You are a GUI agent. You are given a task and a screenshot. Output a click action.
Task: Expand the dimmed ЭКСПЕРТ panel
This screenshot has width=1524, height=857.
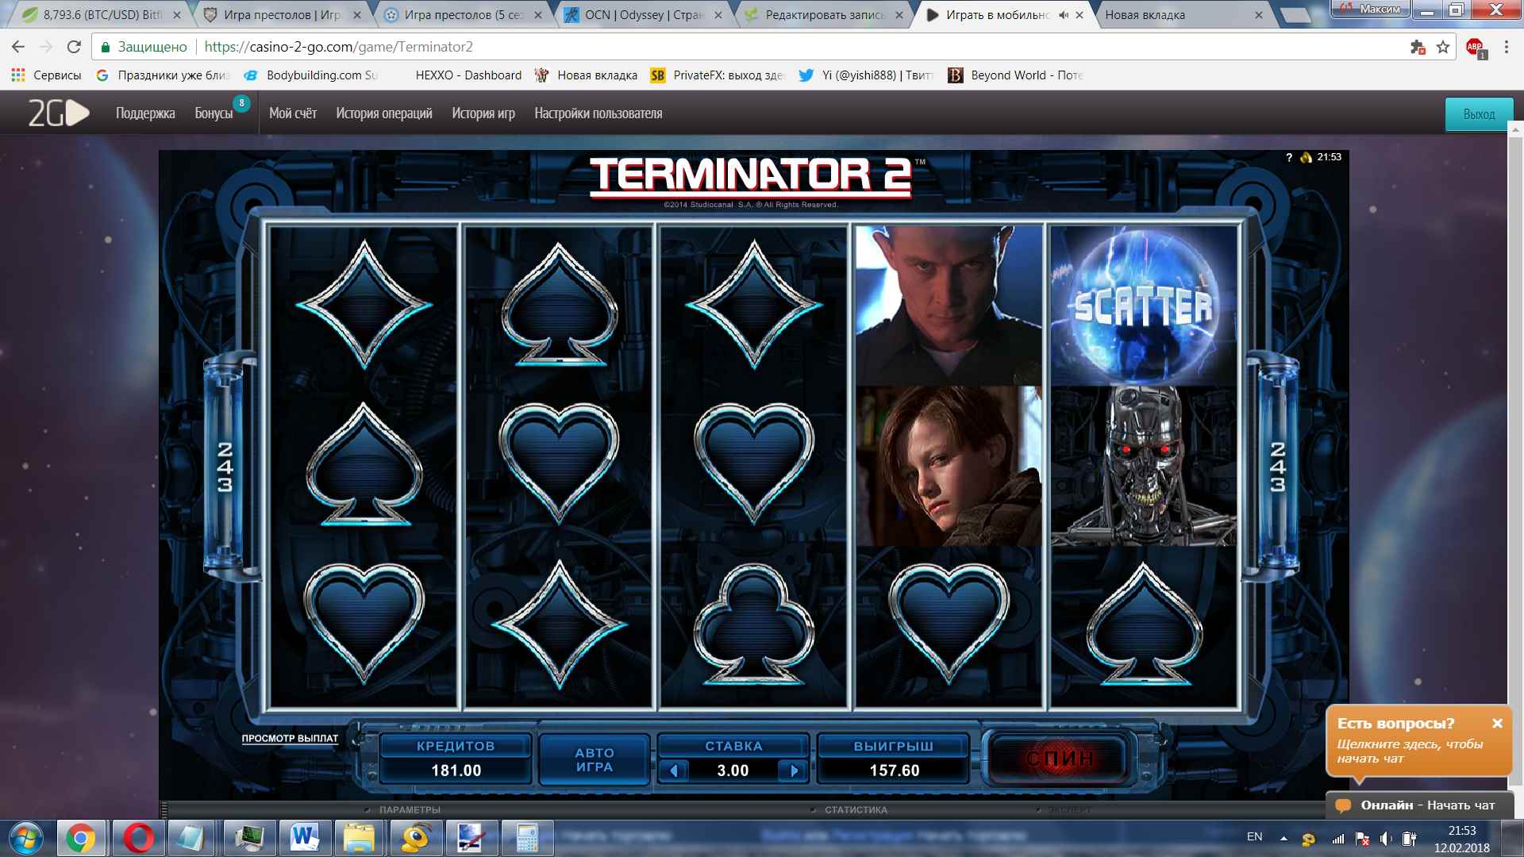[x=1069, y=810]
